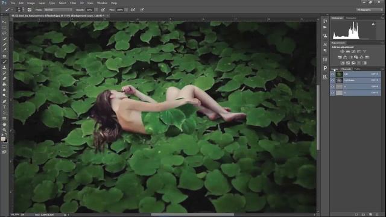386x217 pixels.
Task: Open the Filter menu
Action: tap(73, 3)
